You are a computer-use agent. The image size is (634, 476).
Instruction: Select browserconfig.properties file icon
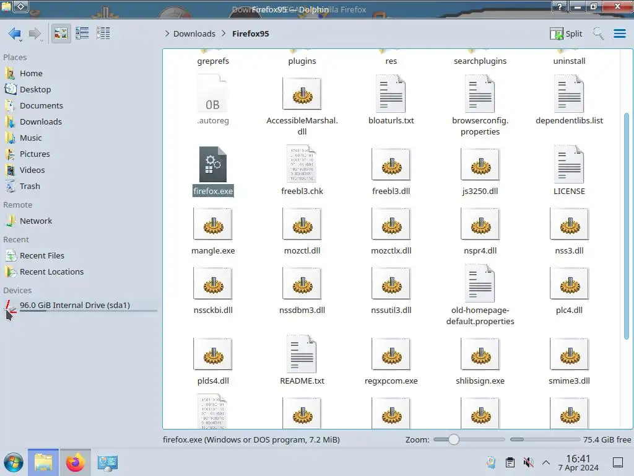click(x=480, y=94)
